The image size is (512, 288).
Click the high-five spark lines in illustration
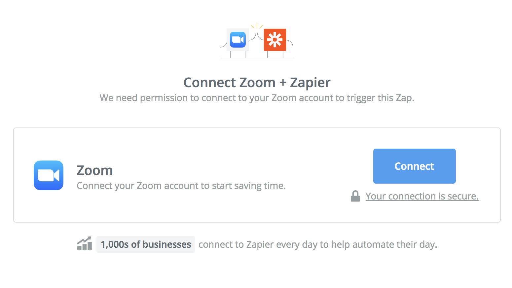[x=257, y=26]
